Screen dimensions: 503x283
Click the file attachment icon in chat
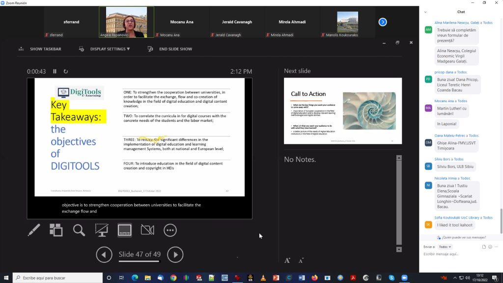click(484, 247)
